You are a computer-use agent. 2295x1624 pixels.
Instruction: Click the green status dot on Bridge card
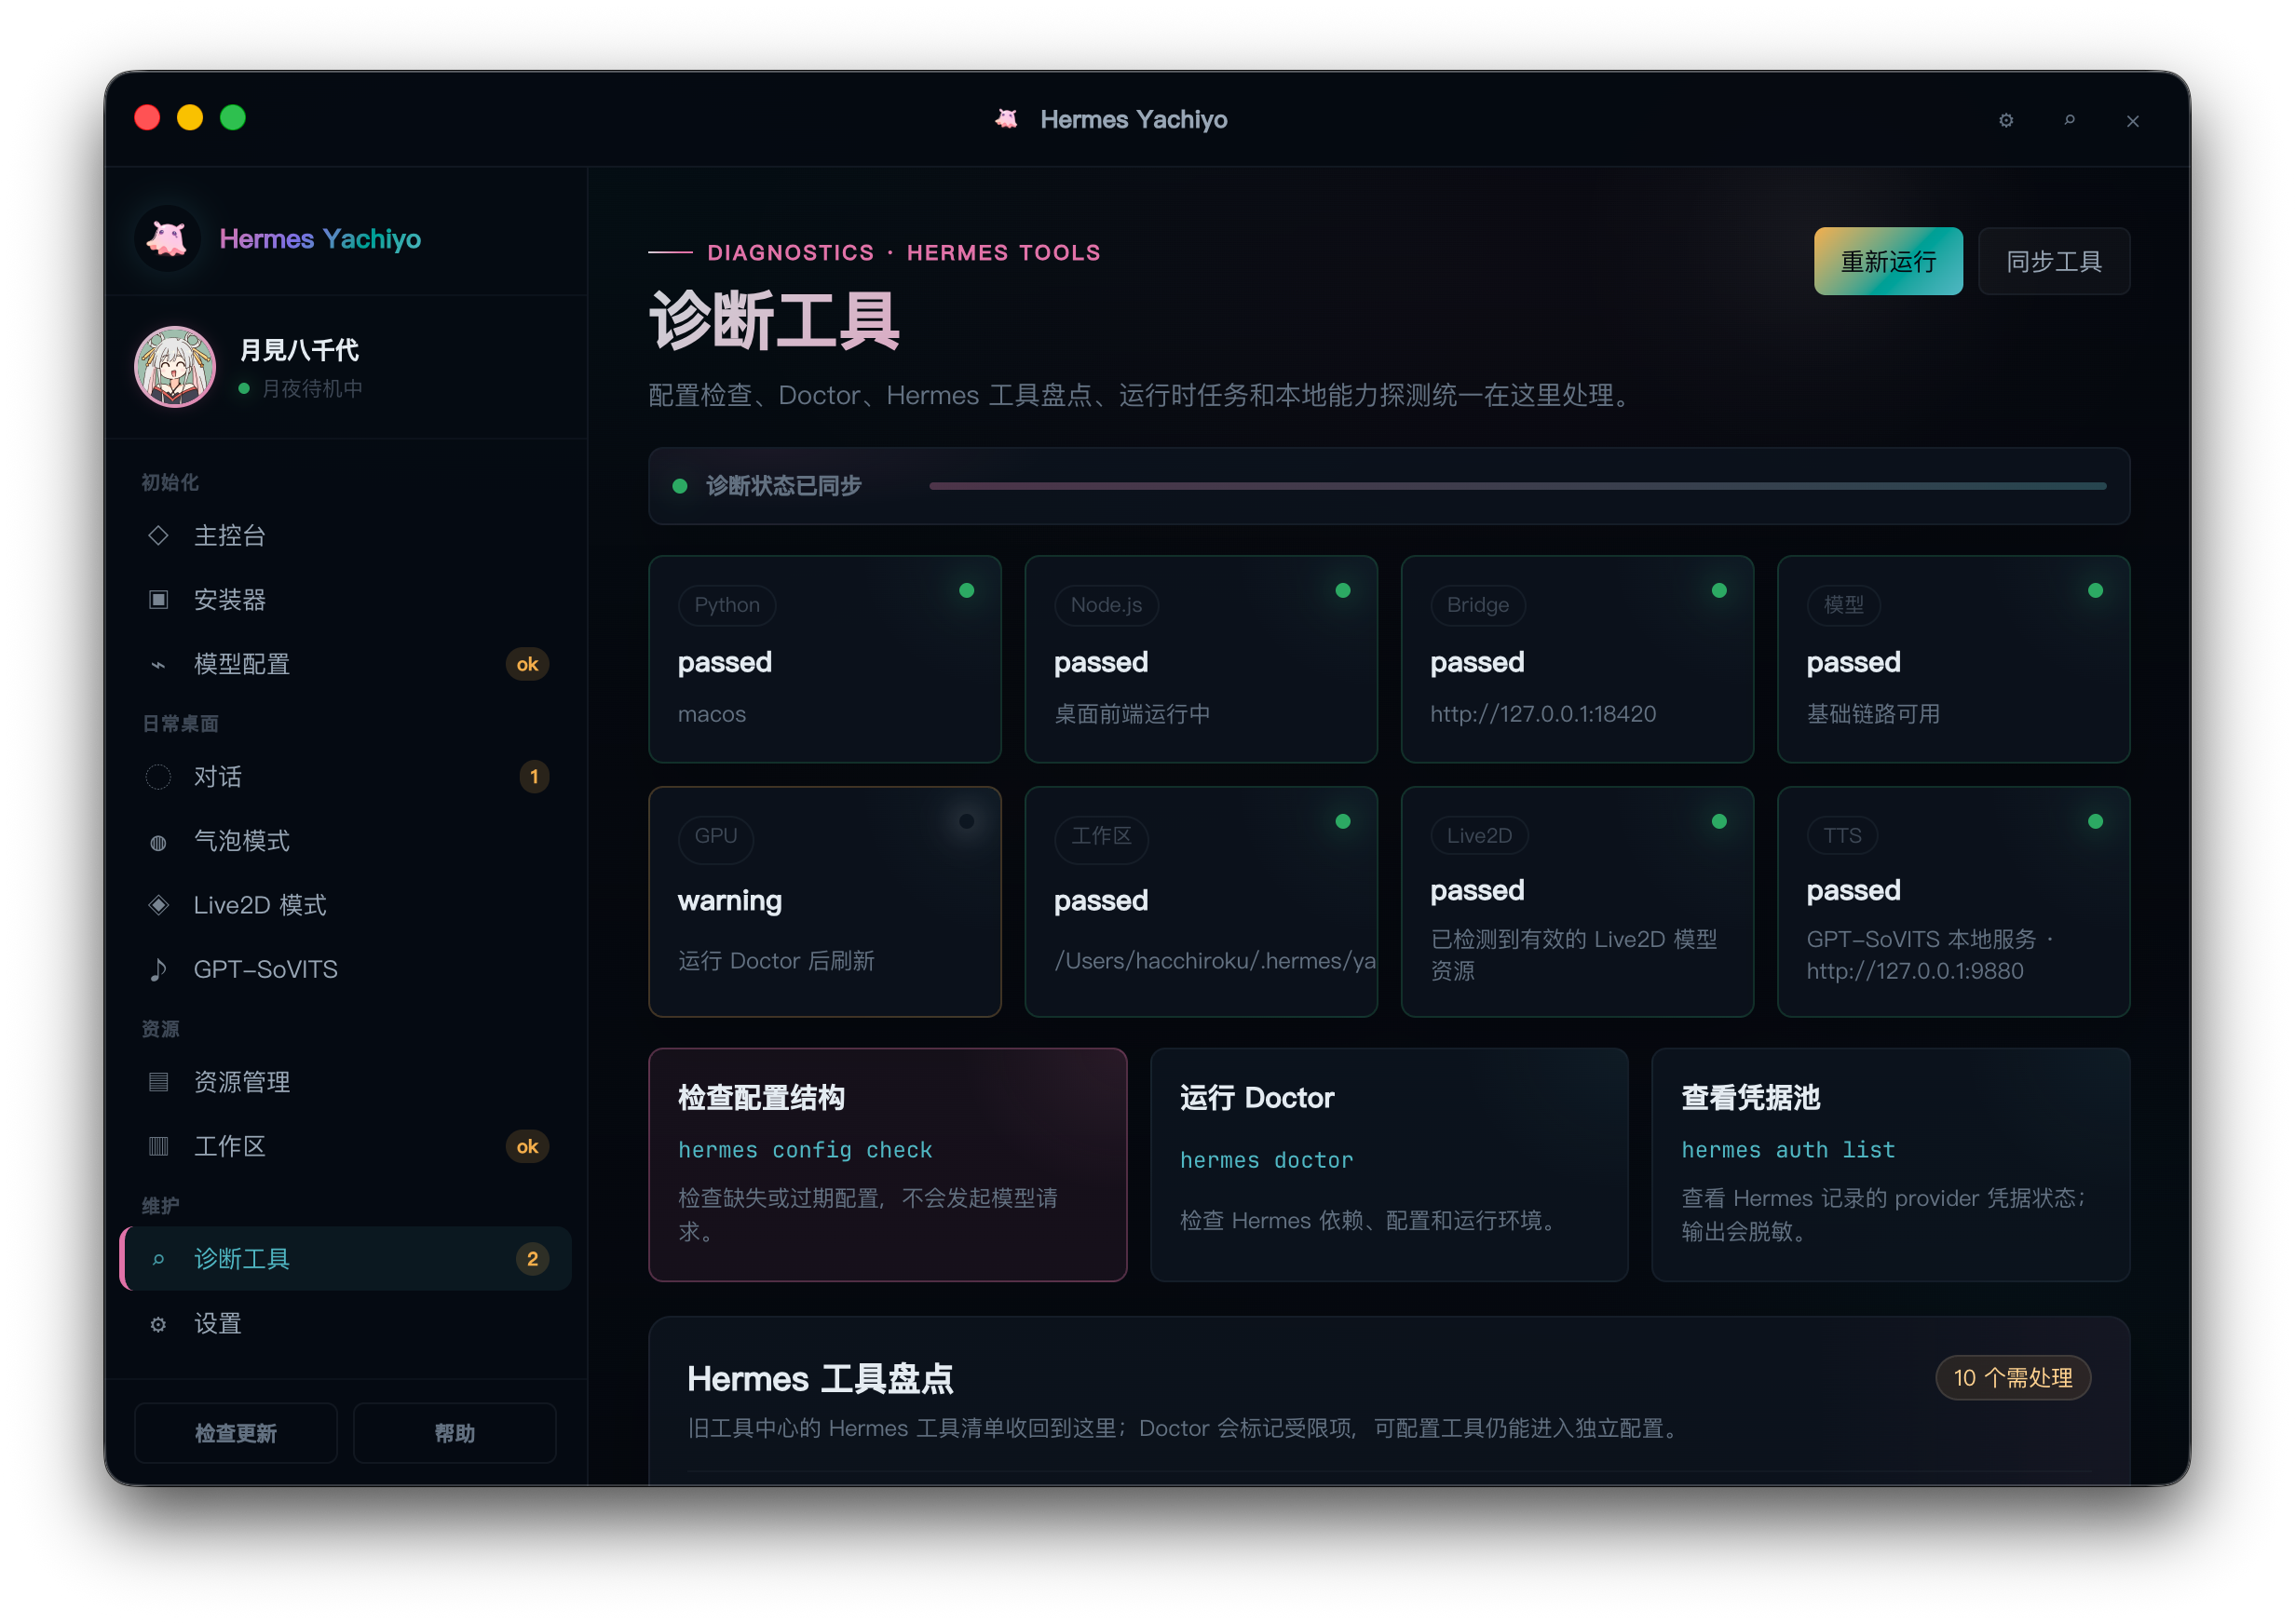[1719, 590]
